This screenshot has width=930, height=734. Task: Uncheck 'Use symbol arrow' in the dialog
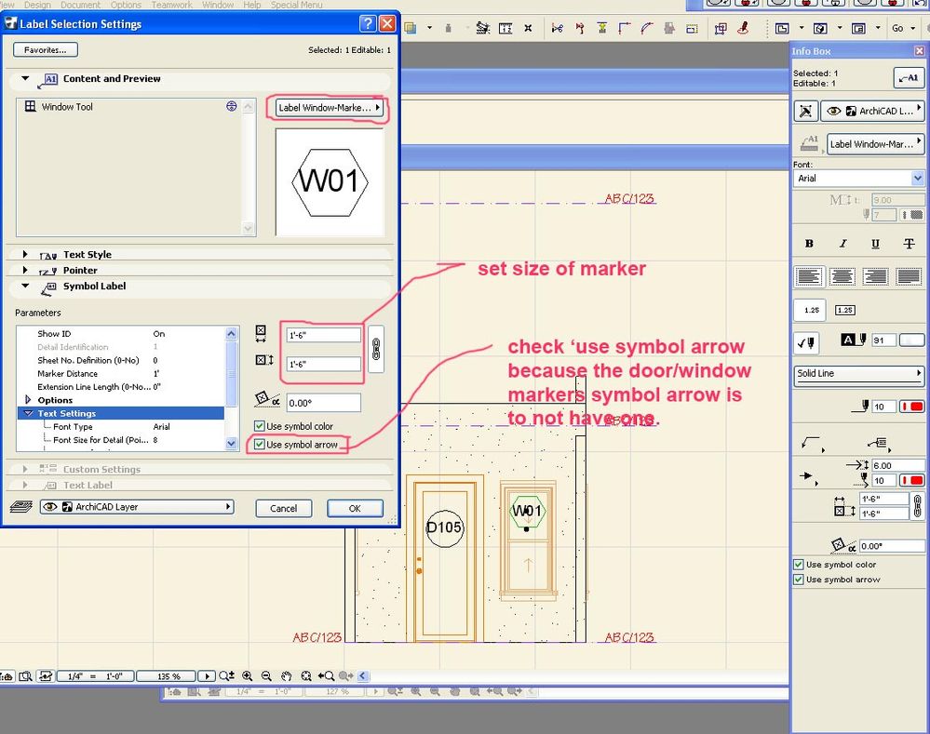(x=260, y=445)
